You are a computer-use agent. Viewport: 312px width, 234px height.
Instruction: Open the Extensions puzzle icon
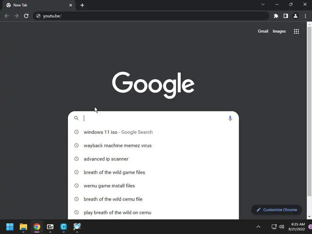tap(276, 16)
